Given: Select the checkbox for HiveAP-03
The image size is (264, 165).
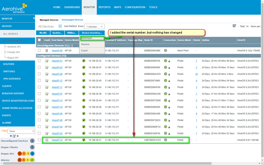Looking at the screenshot, I should 39,67.
